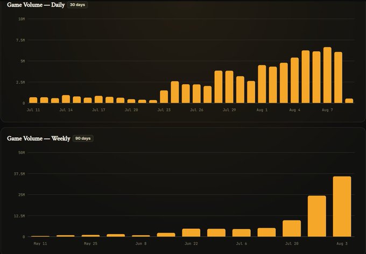
Task: Select the 'Game Volume — Daily' title
Action: click(36, 5)
